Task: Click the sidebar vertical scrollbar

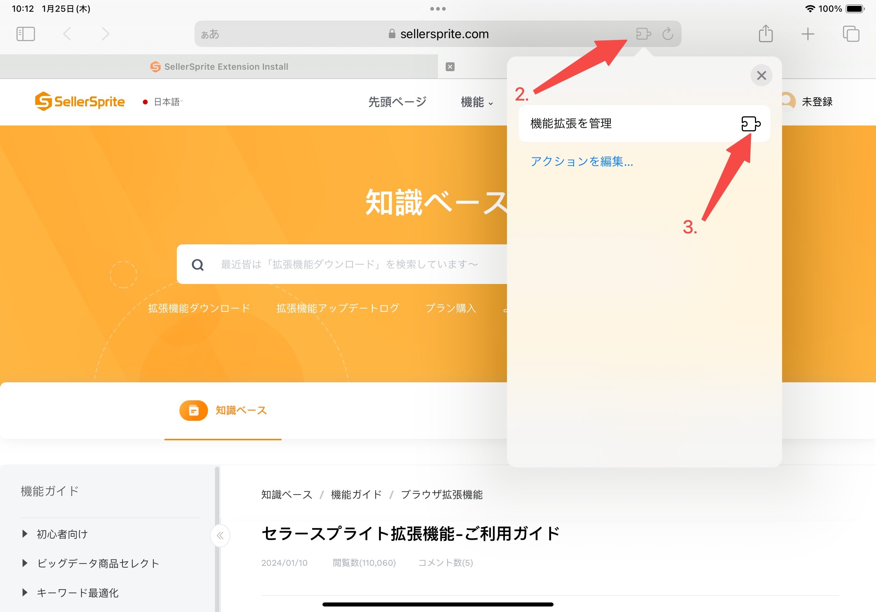Action: [217, 539]
